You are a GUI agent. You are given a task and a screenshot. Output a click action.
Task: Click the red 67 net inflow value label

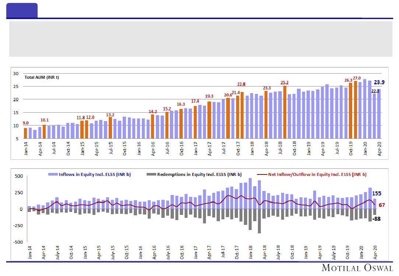click(382, 205)
